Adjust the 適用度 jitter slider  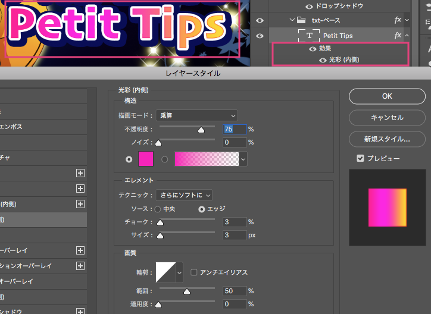click(158, 305)
